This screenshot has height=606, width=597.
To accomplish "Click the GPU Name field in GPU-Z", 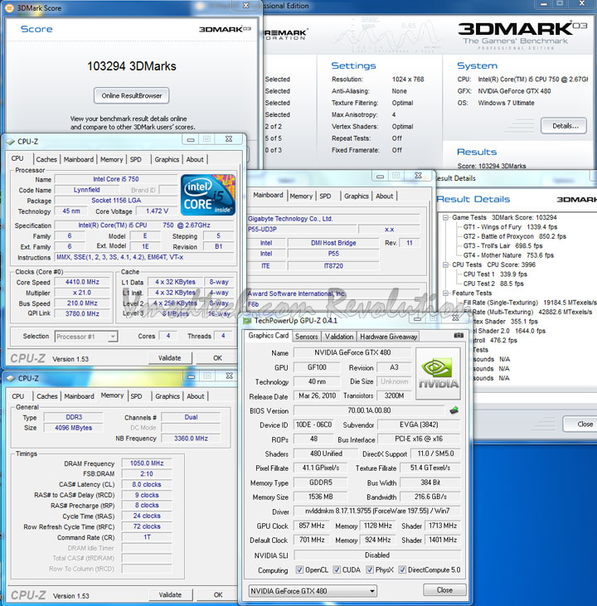I will 352,352.
